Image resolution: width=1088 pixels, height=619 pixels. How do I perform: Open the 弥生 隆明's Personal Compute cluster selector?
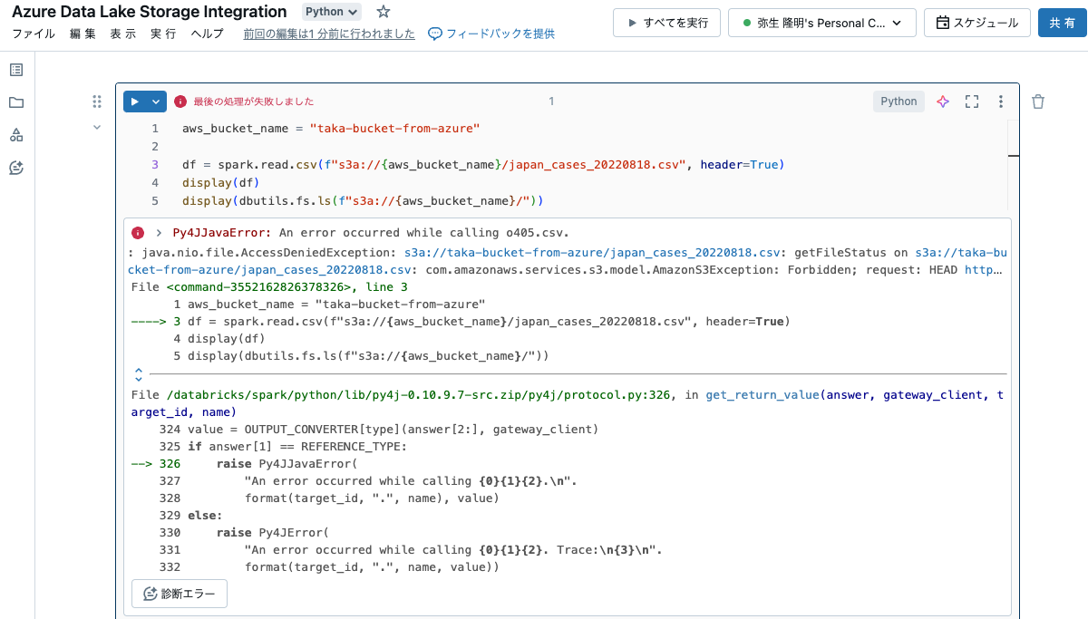(x=821, y=23)
